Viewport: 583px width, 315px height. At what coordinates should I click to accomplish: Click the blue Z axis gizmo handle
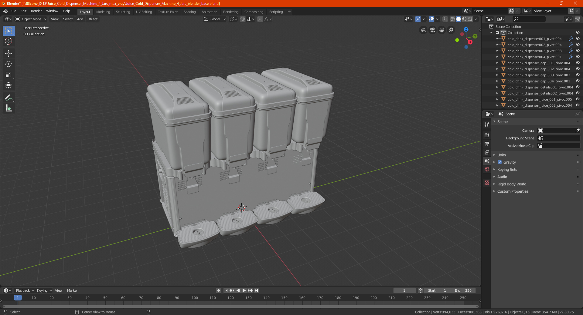point(466,29)
